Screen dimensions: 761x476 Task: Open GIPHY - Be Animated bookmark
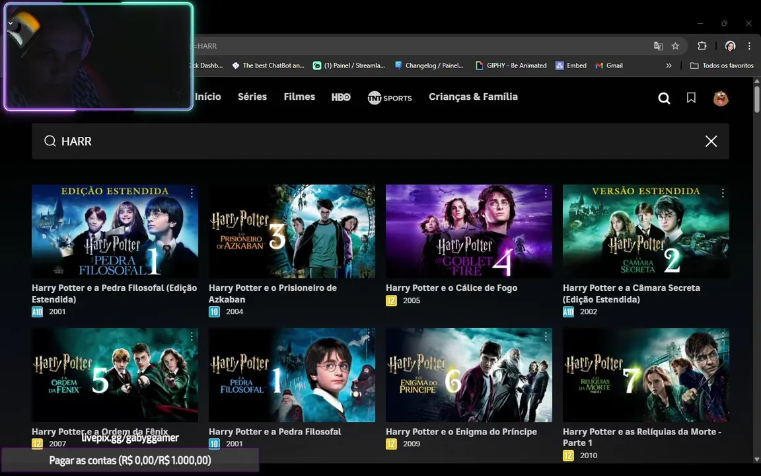click(511, 65)
